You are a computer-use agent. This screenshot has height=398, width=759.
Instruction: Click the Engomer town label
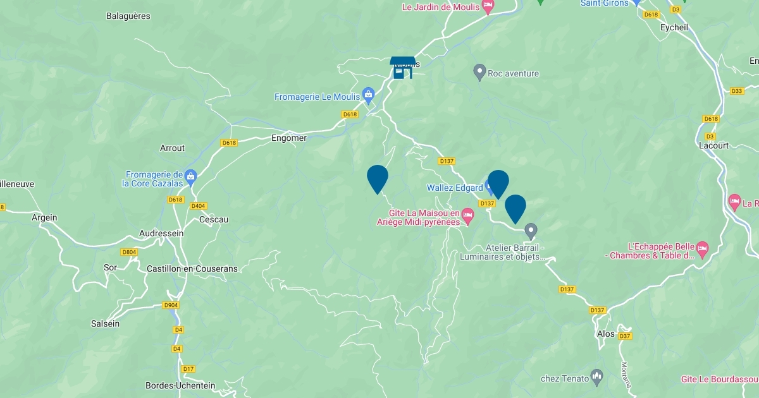click(x=288, y=138)
